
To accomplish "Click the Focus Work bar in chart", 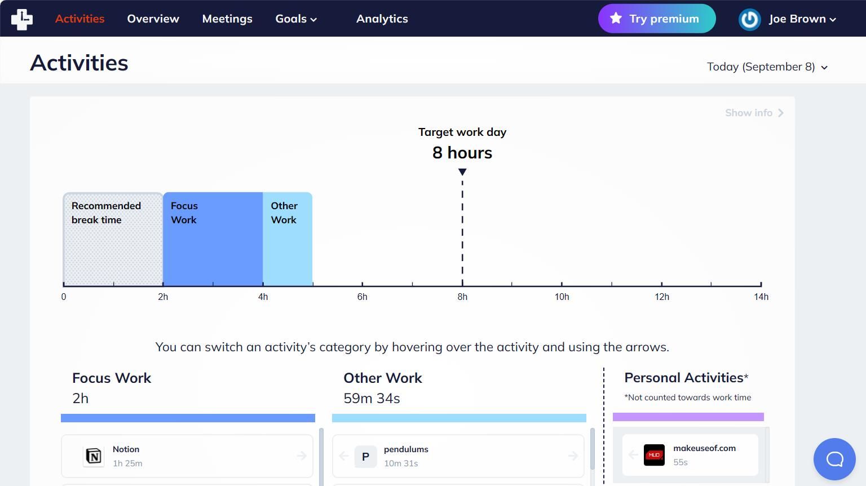I will (213, 239).
